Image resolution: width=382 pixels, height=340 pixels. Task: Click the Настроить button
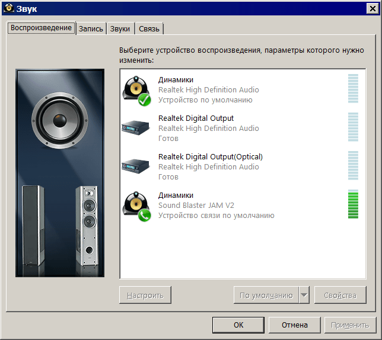(x=145, y=295)
